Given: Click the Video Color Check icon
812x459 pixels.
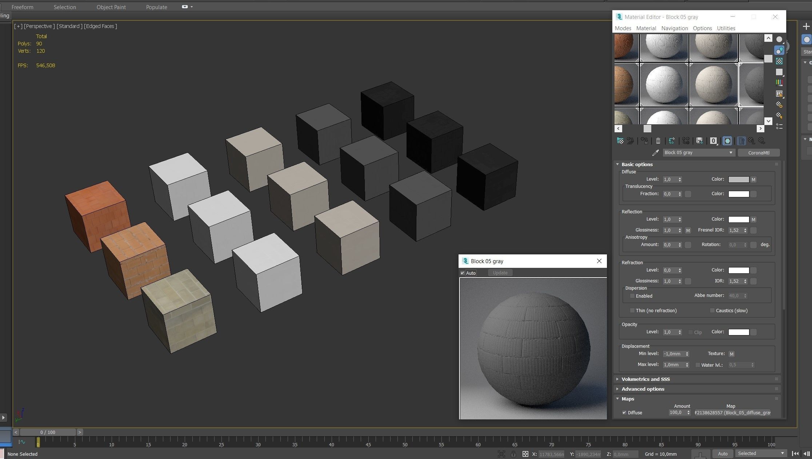Looking at the screenshot, I should [x=779, y=83].
